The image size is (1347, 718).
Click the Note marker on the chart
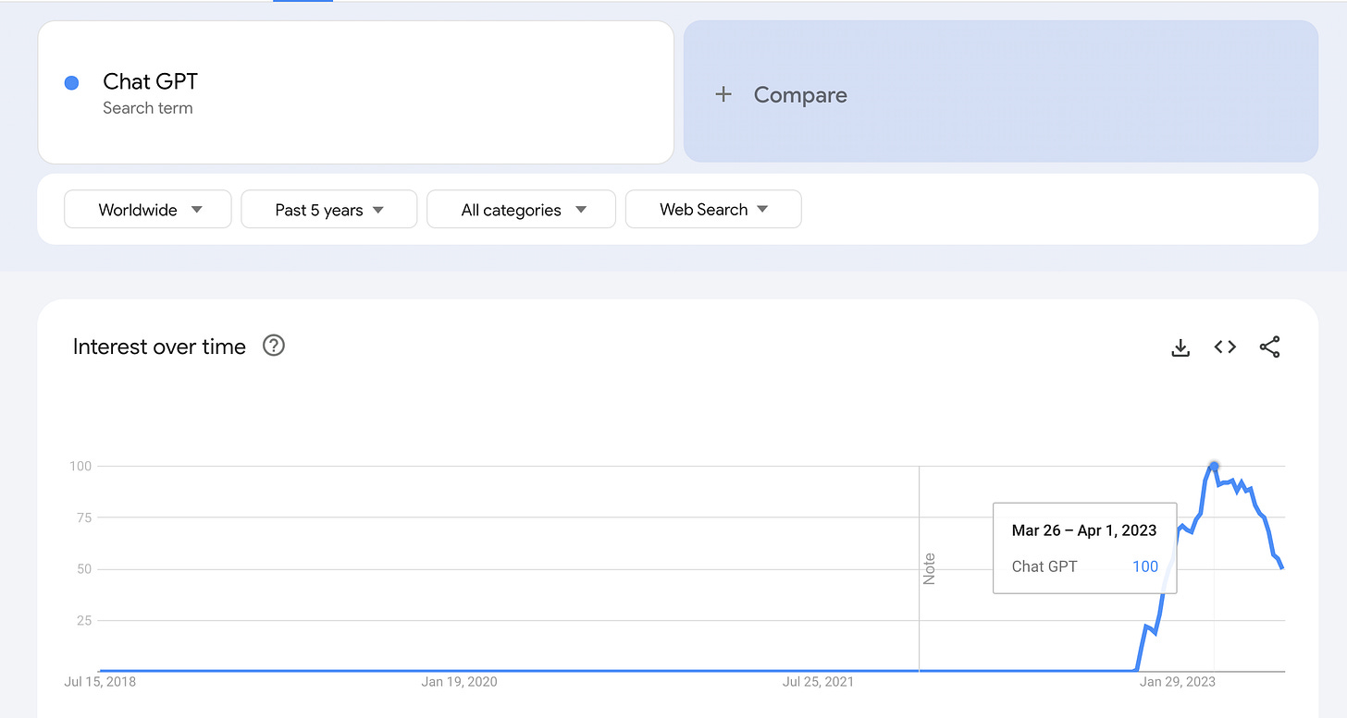929,568
